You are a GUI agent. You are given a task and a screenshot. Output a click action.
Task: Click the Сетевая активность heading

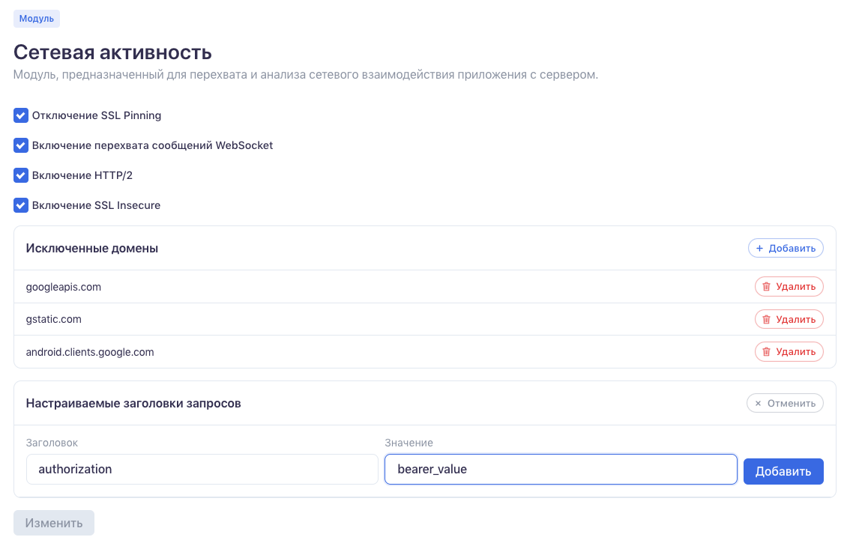[x=112, y=52]
